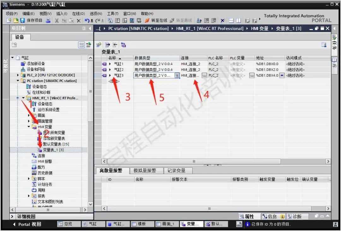Expand the 脚本 folder node
The height and width of the screenshot is (231, 341).
pos(29,179)
